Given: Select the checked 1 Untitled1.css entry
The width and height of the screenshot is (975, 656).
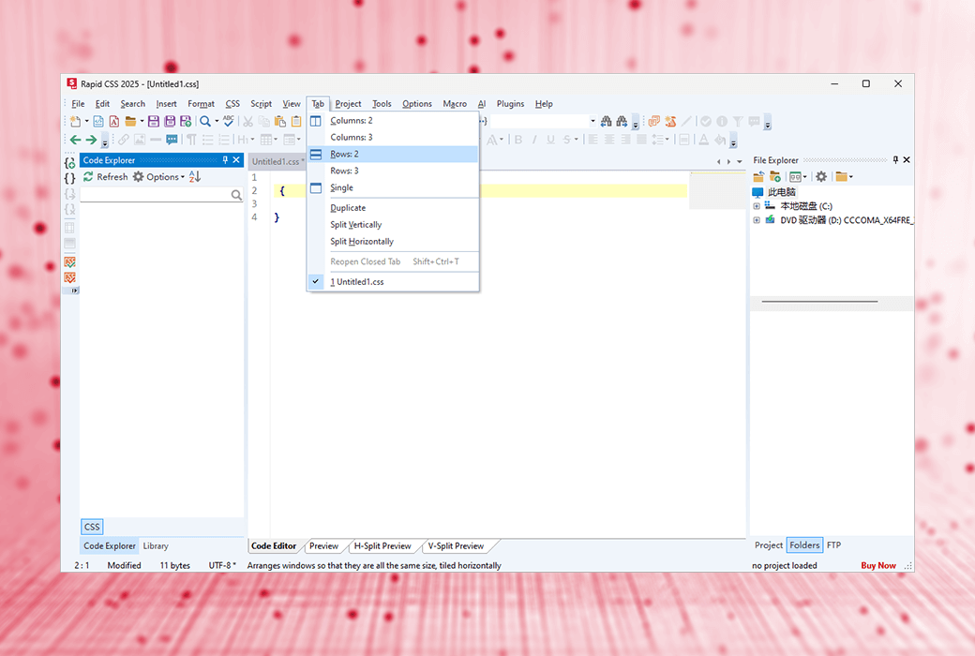Looking at the screenshot, I should 393,282.
